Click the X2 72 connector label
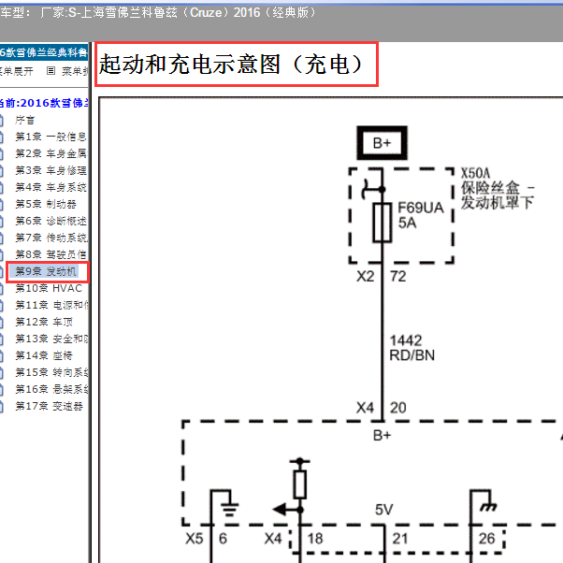Image resolution: width=563 pixels, height=563 pixels. point(381,276)
